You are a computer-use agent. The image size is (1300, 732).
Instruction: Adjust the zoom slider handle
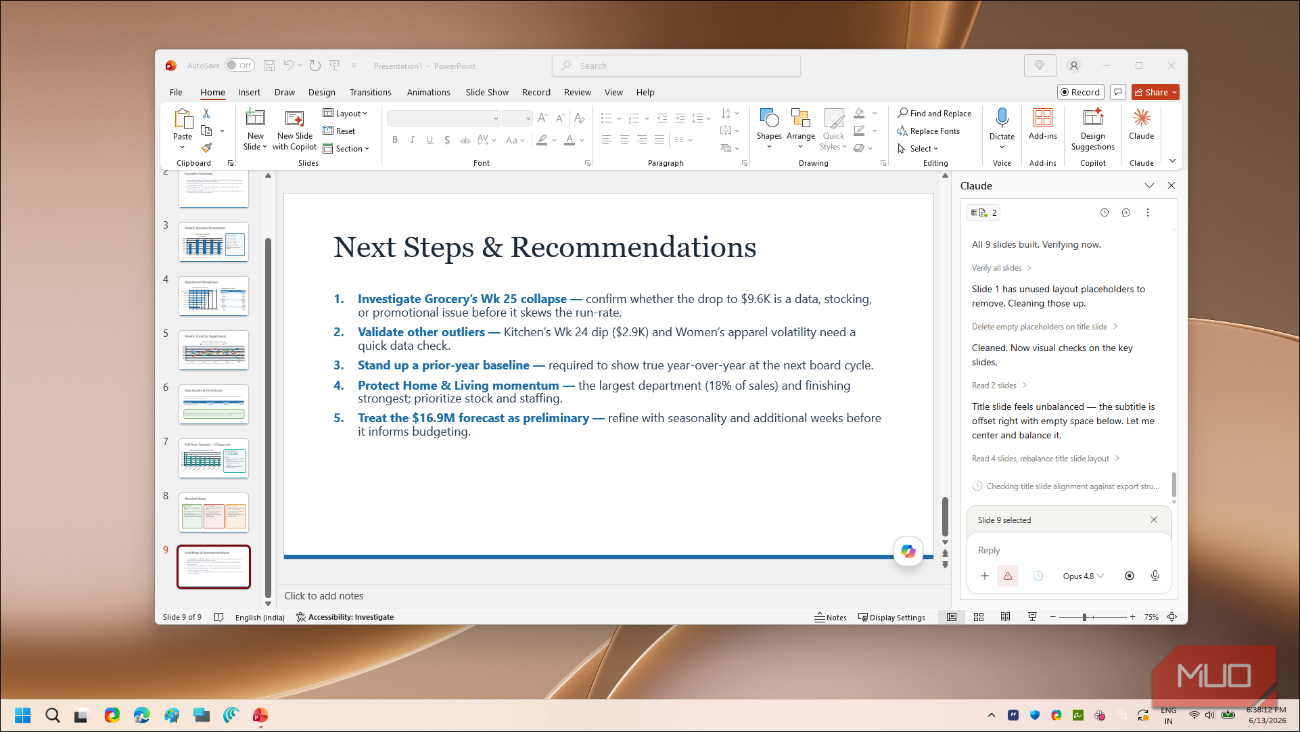1084,617
